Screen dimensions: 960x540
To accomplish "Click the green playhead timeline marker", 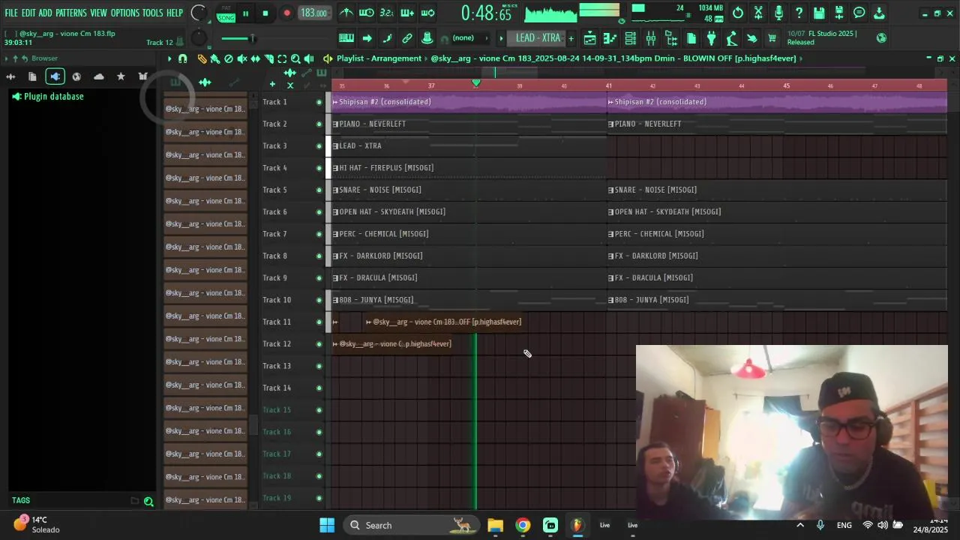I will tap(475, 83).
